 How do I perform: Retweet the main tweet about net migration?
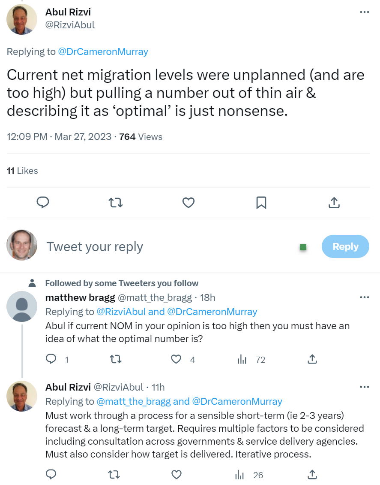116,202
